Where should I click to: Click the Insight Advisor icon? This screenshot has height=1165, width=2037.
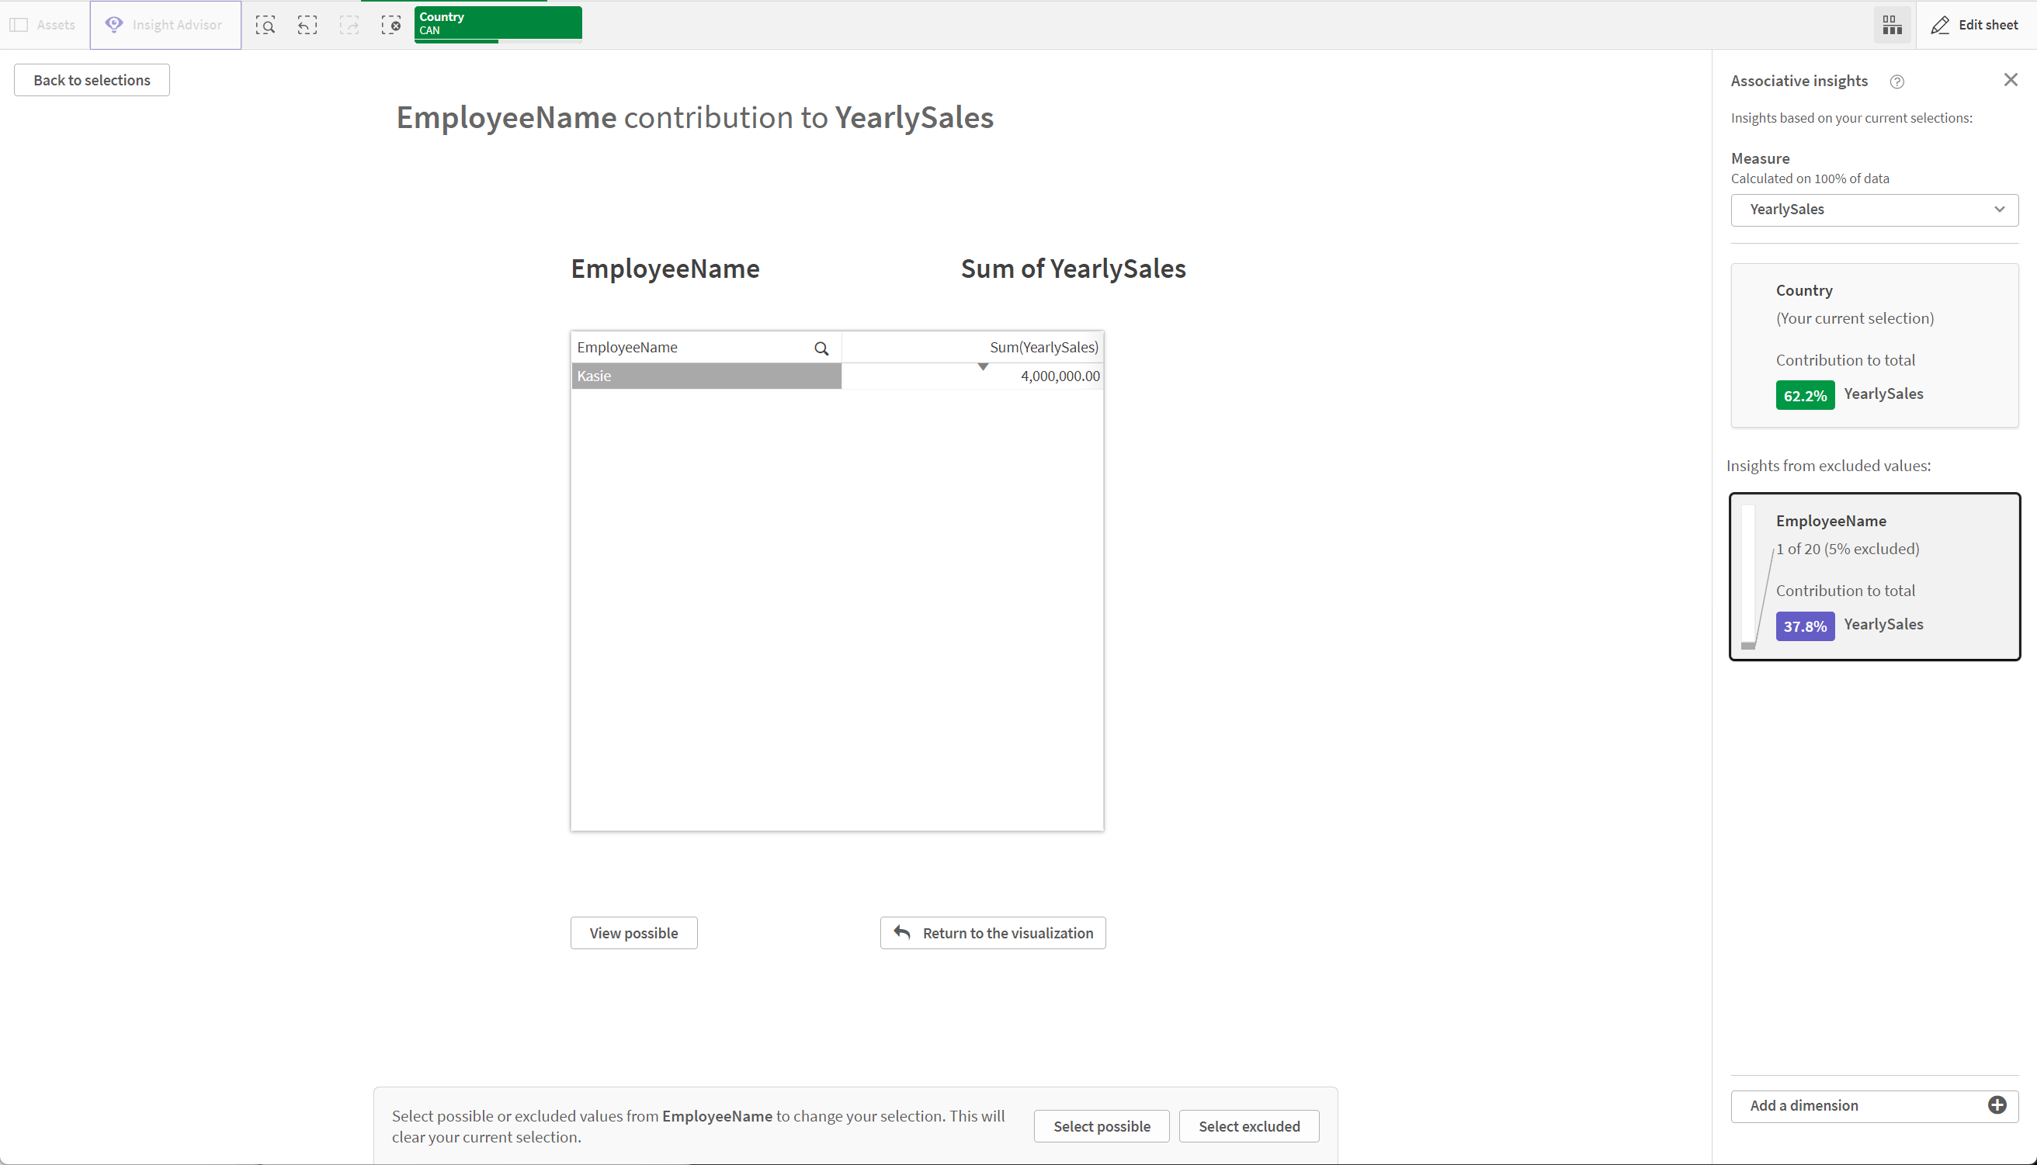[x=115, y=24]
